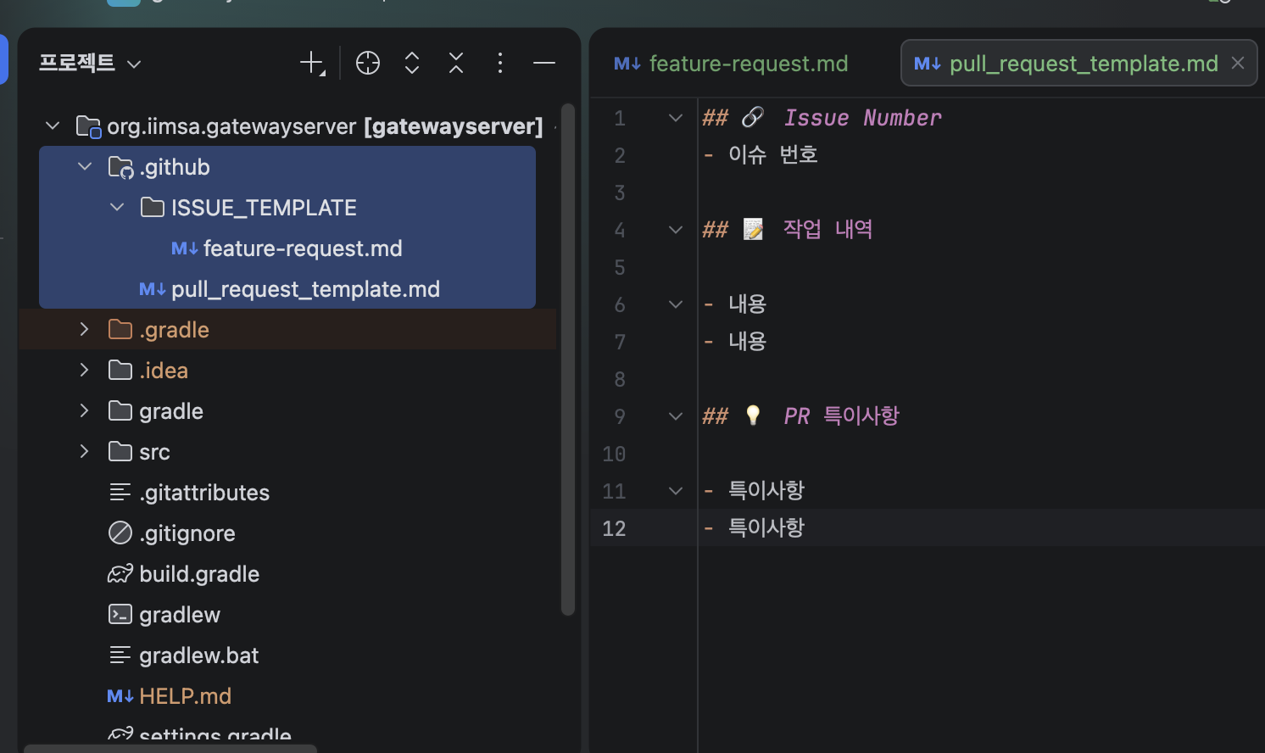The width and height of the screenshot is (1265, 753).
Task: Select the gradlew.bat file
Action: 199,655
